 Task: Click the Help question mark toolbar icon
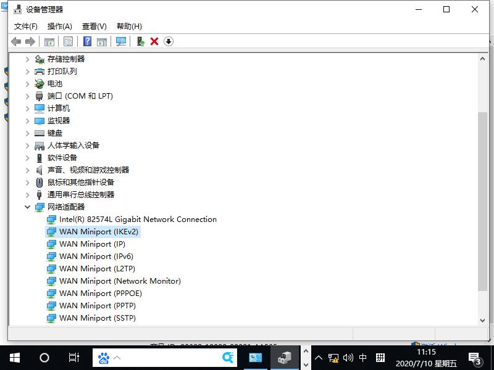pyautogui.click(x=87, y=41)
